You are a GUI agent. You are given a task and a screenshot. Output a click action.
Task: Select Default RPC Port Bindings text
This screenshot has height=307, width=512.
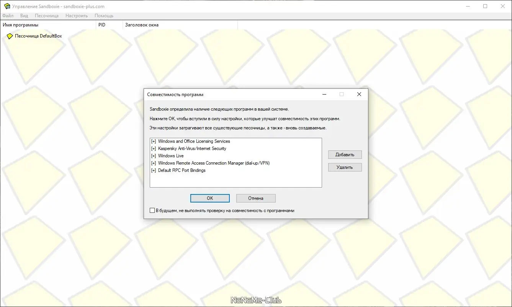tap(182, 170)
